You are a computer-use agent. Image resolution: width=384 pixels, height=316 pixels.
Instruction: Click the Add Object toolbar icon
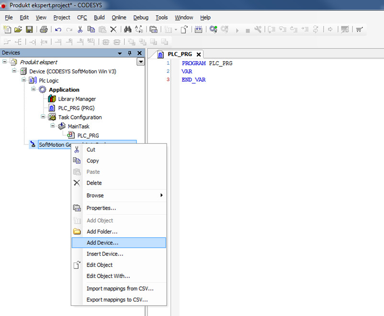[x=168, y=29]
